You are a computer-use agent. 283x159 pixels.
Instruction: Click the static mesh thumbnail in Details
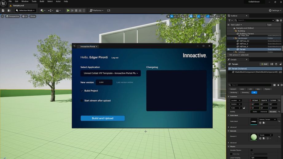[254, 121]
